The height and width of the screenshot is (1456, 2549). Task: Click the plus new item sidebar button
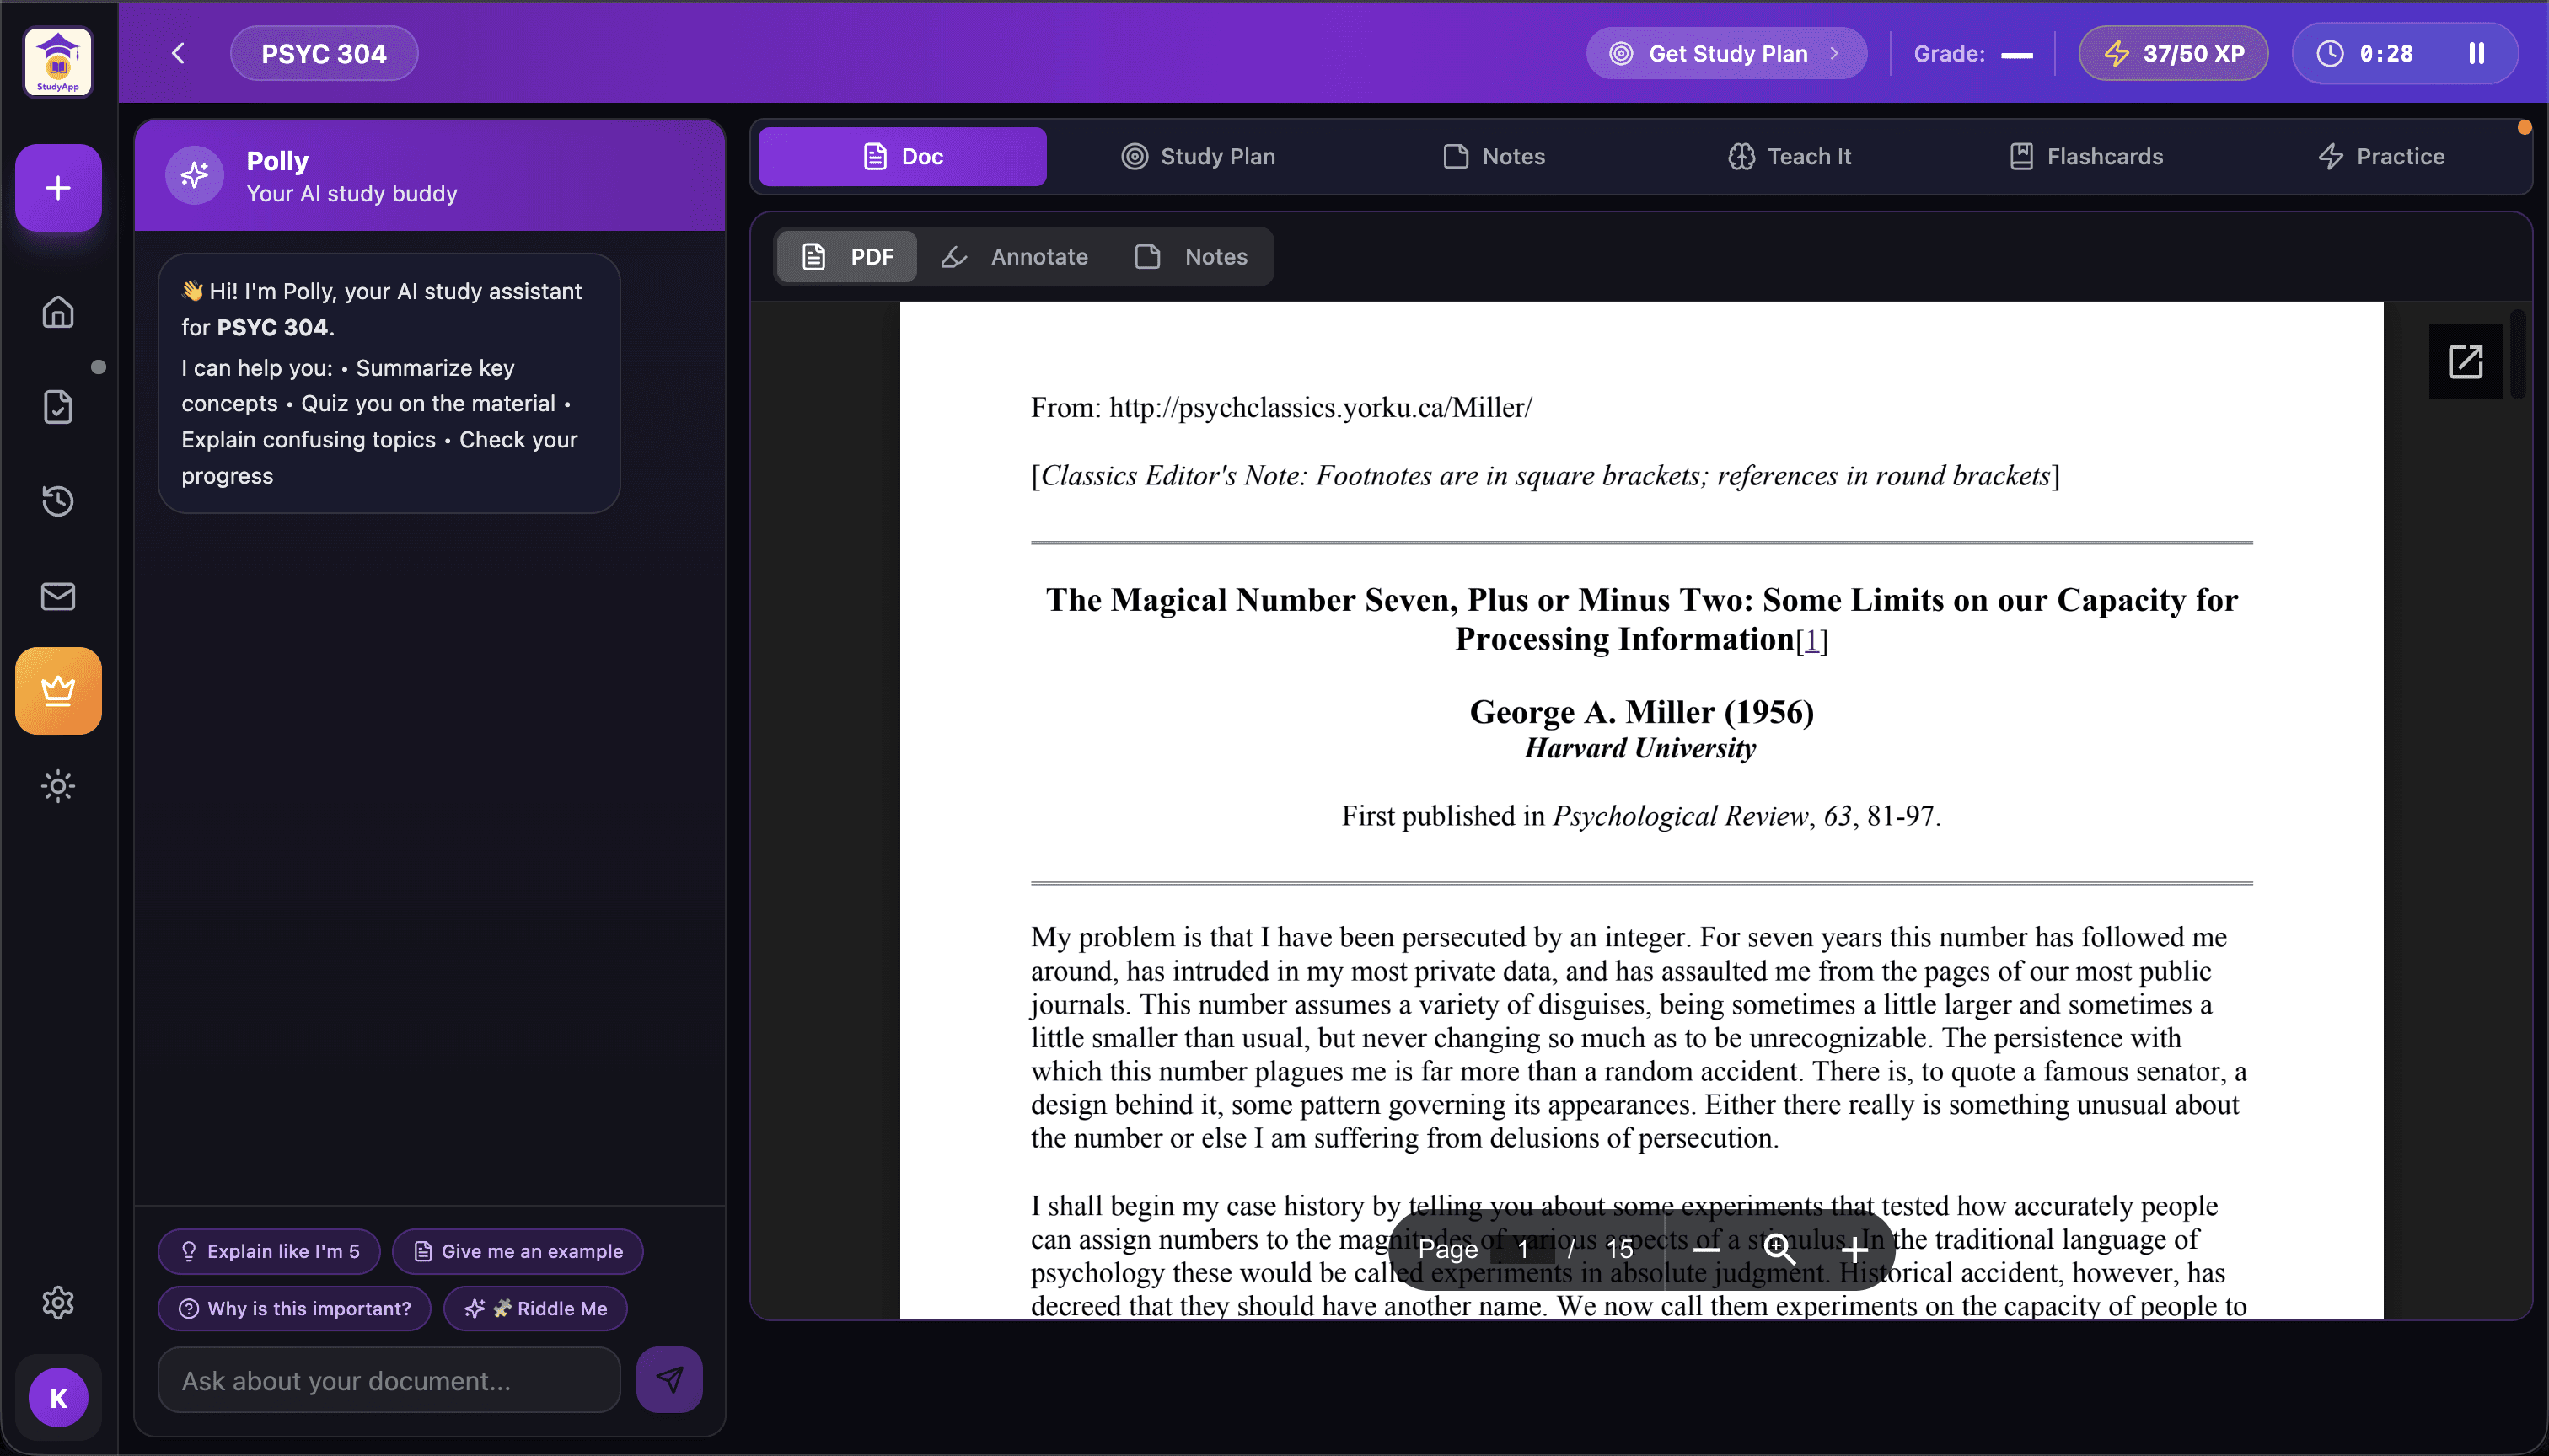pyautogui.click(x=58, y=188)
